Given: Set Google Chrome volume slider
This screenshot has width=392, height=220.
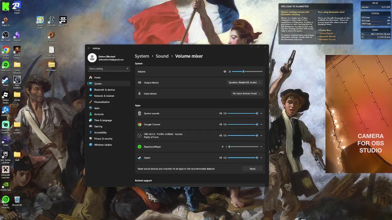Looking at the screenshot, I should point(243,124).
